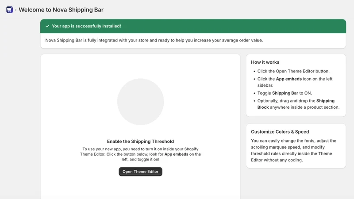The width and height of the screenshot is (354, 199).
Task: Click the 'Your app is successfully installed!' banner text
Action: point(86,26)
